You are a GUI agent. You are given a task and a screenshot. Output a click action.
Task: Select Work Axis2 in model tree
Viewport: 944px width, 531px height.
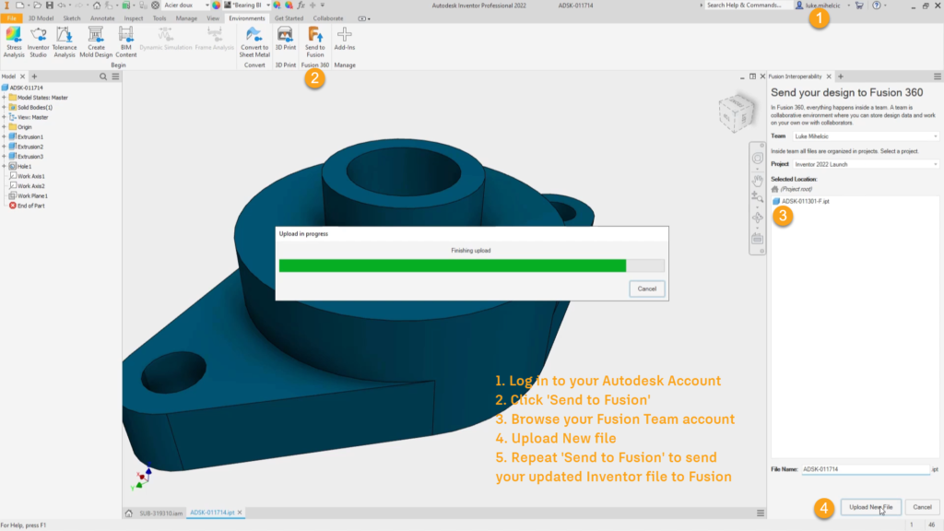[x=27, y=186]
